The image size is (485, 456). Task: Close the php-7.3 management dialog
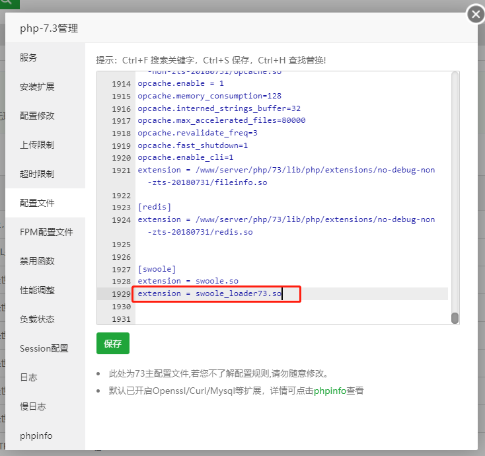[475, 15]
